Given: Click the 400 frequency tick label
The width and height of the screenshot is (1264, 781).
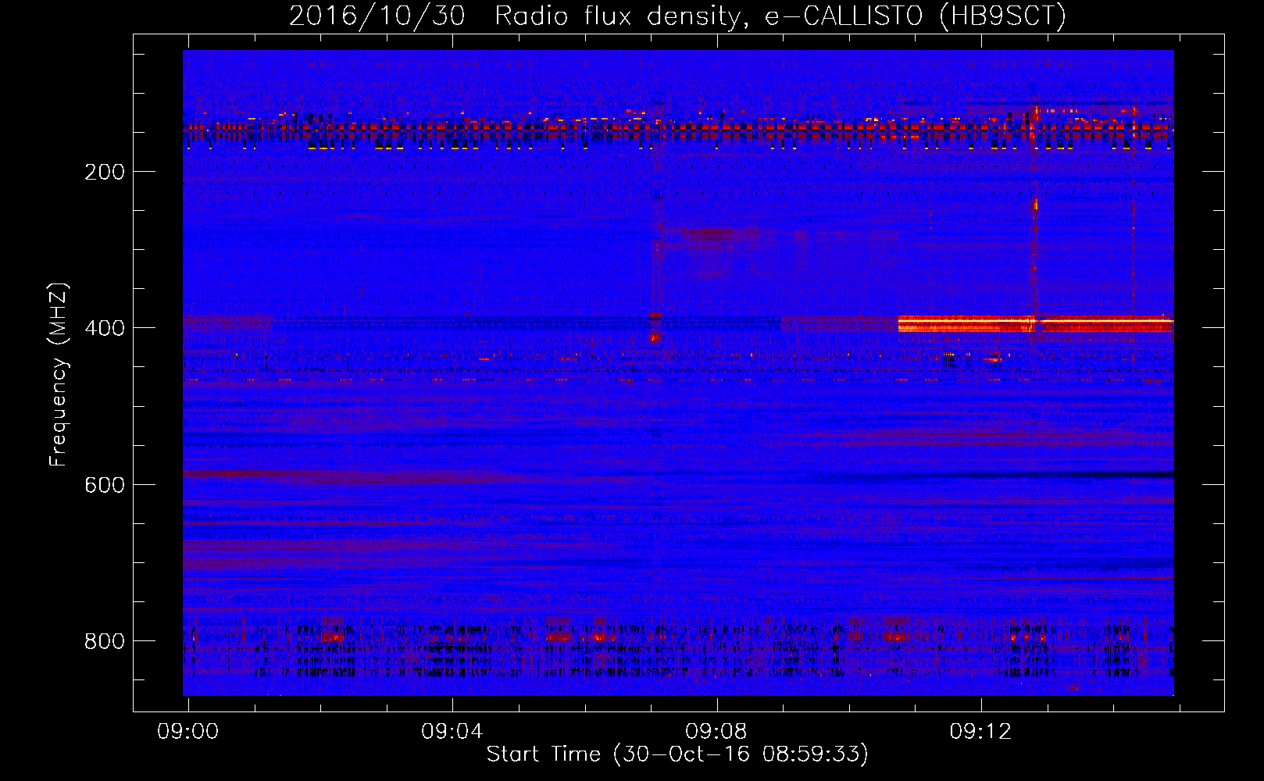Looking at the screenshot, I should (105, 328).
